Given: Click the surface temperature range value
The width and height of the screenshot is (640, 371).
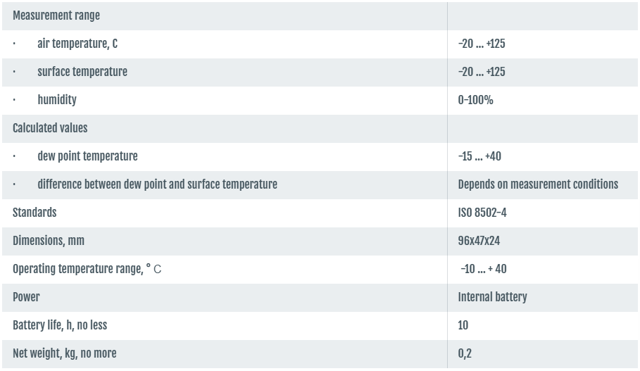Looking at the screenshot, I should point(482,72).
